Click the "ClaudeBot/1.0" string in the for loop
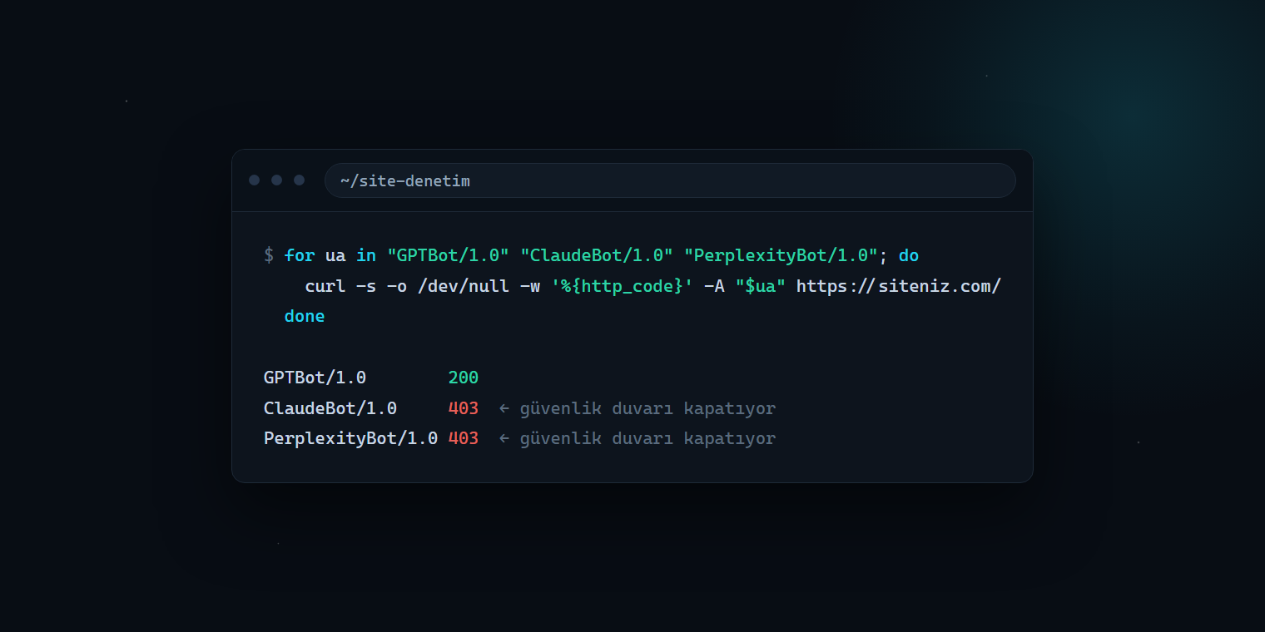Screen dimensions: 1265x632 (596, 255)
